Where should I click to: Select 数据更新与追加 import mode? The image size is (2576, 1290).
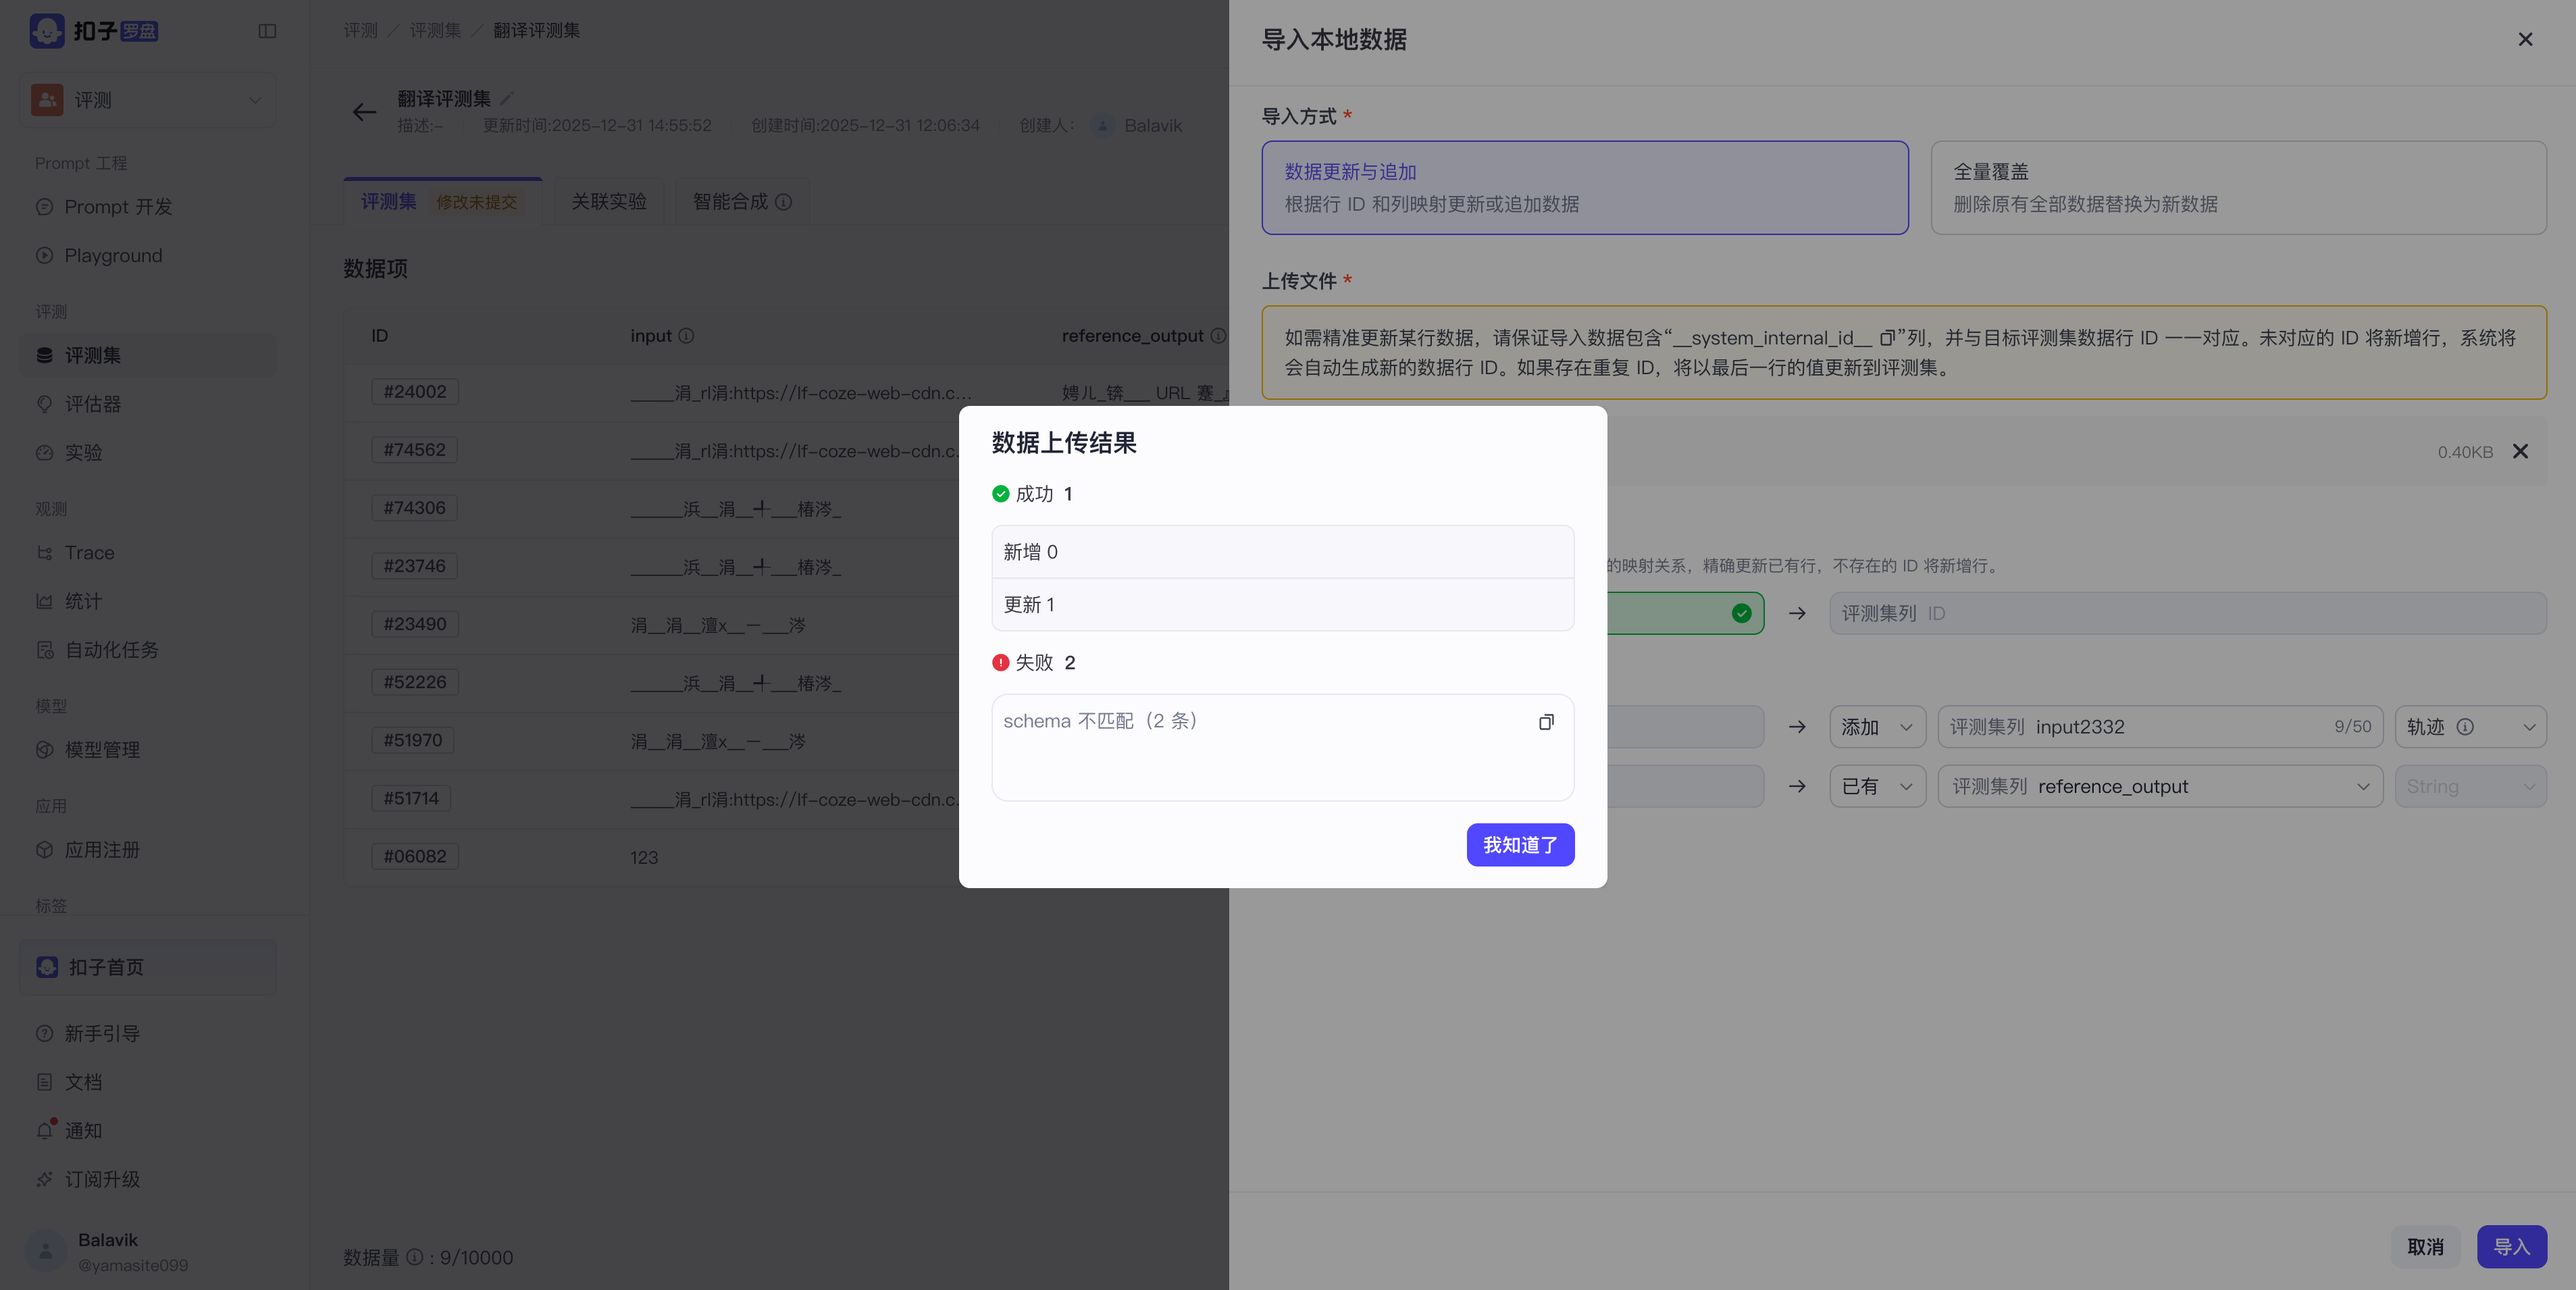point(1584,188)
